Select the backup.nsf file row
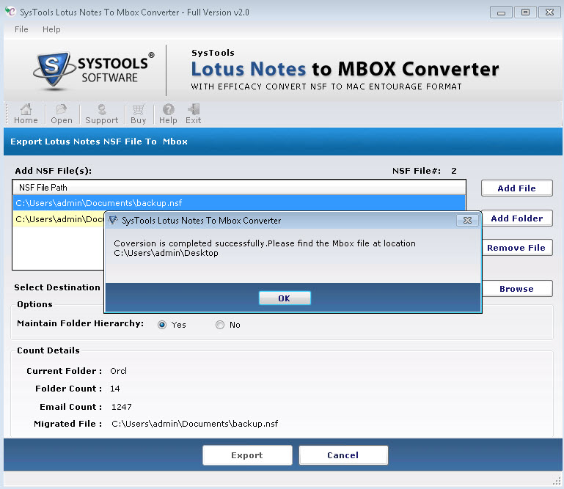 [x=239, y=203]
